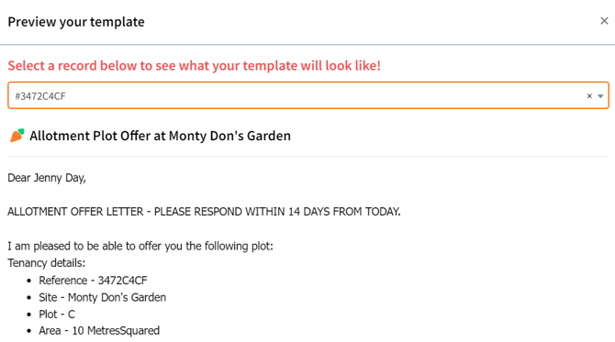Click the Site - Monty Don's Garden item

point(103,297)
